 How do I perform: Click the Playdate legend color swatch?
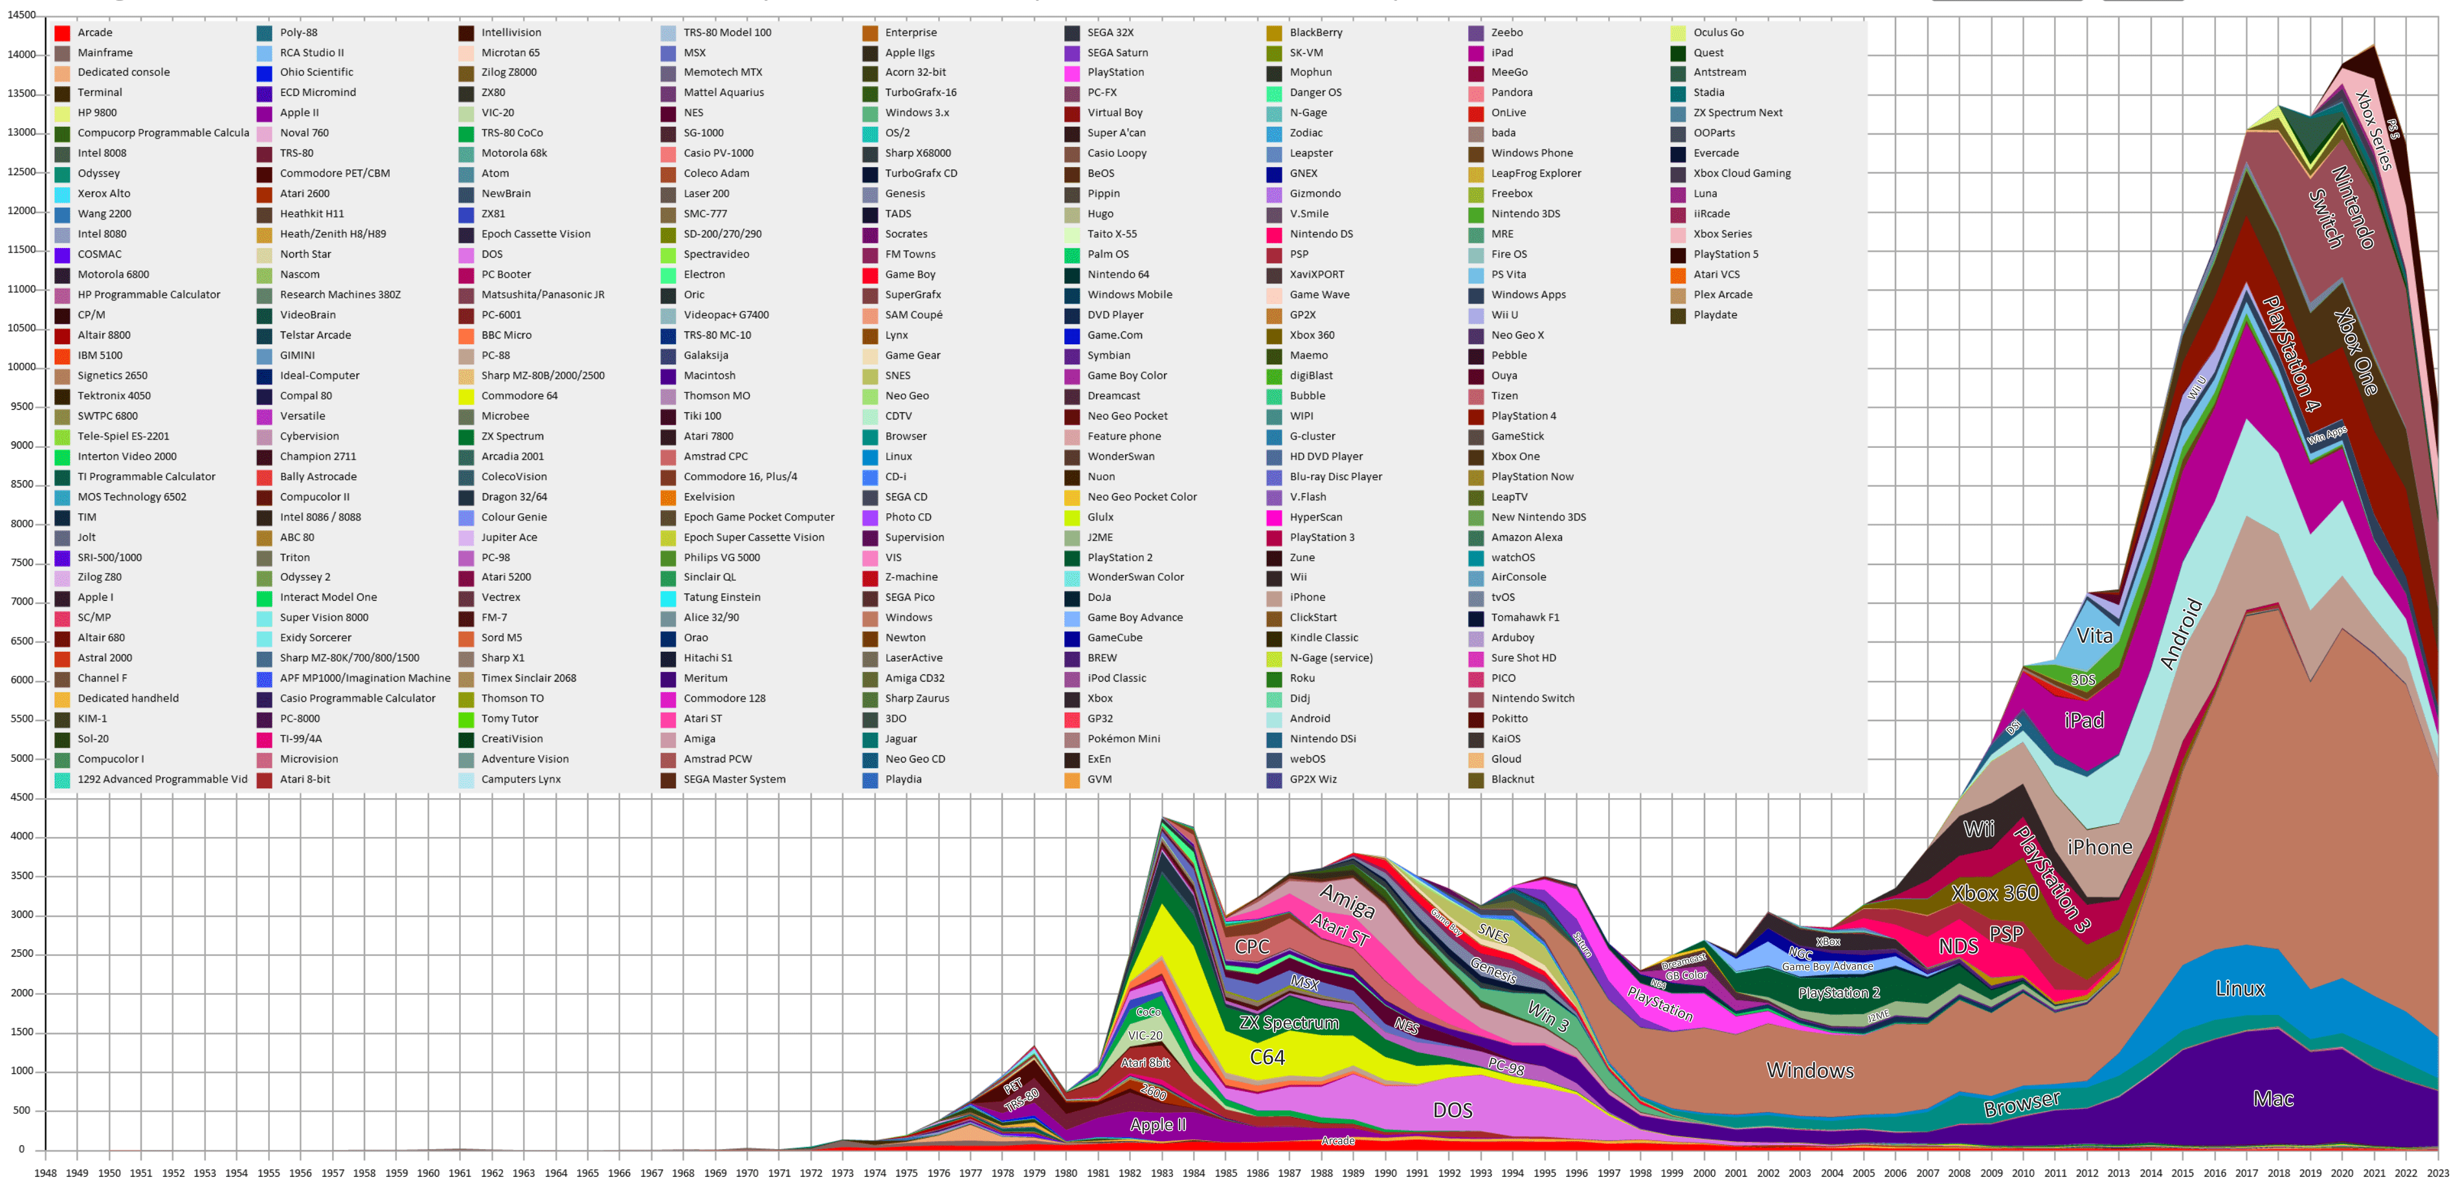coord(1678,315)
